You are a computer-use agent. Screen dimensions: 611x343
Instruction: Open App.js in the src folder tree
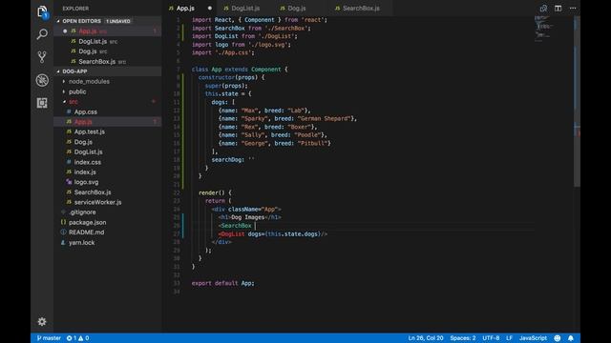coord(108,122)
